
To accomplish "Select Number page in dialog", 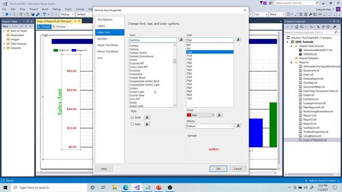I will (110, 38).
